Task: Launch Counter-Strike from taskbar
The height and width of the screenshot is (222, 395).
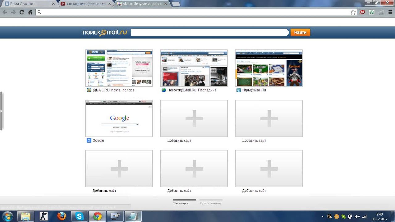Action: 44,216
